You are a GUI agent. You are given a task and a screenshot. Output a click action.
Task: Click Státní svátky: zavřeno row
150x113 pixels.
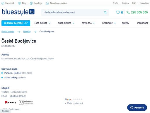click(x=15, y=77)
